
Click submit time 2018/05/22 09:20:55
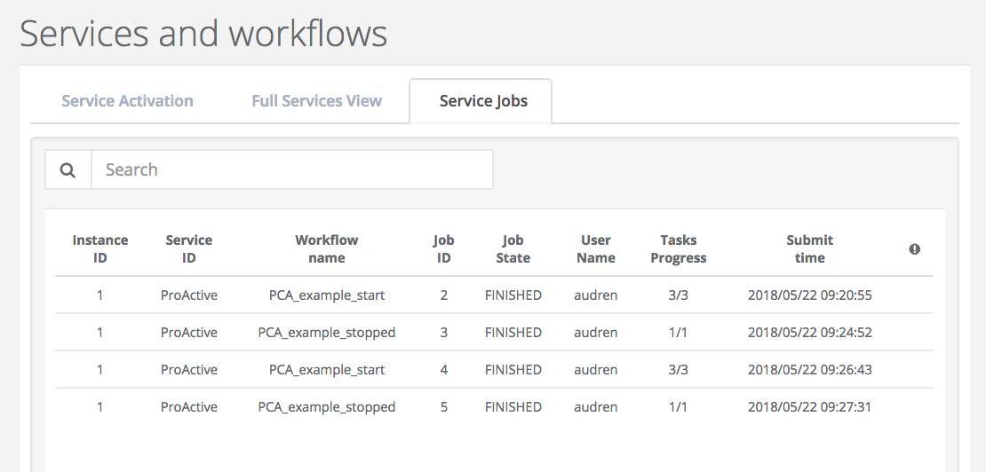(810, 295)
